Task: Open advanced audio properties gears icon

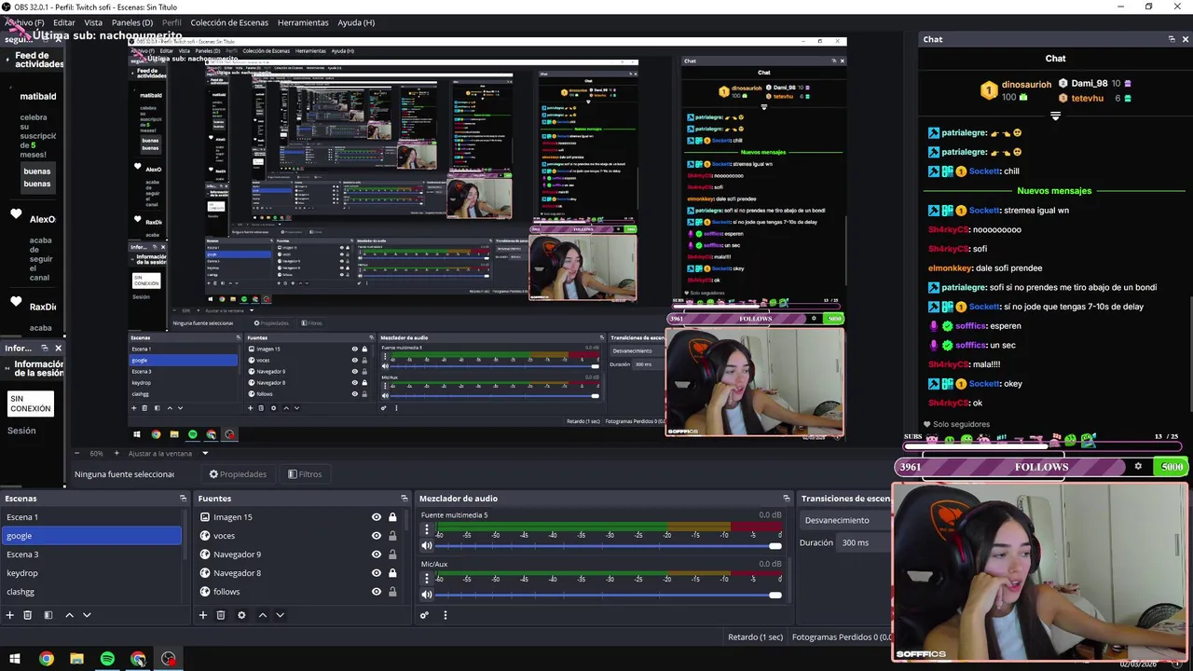Action: [424, 615]
